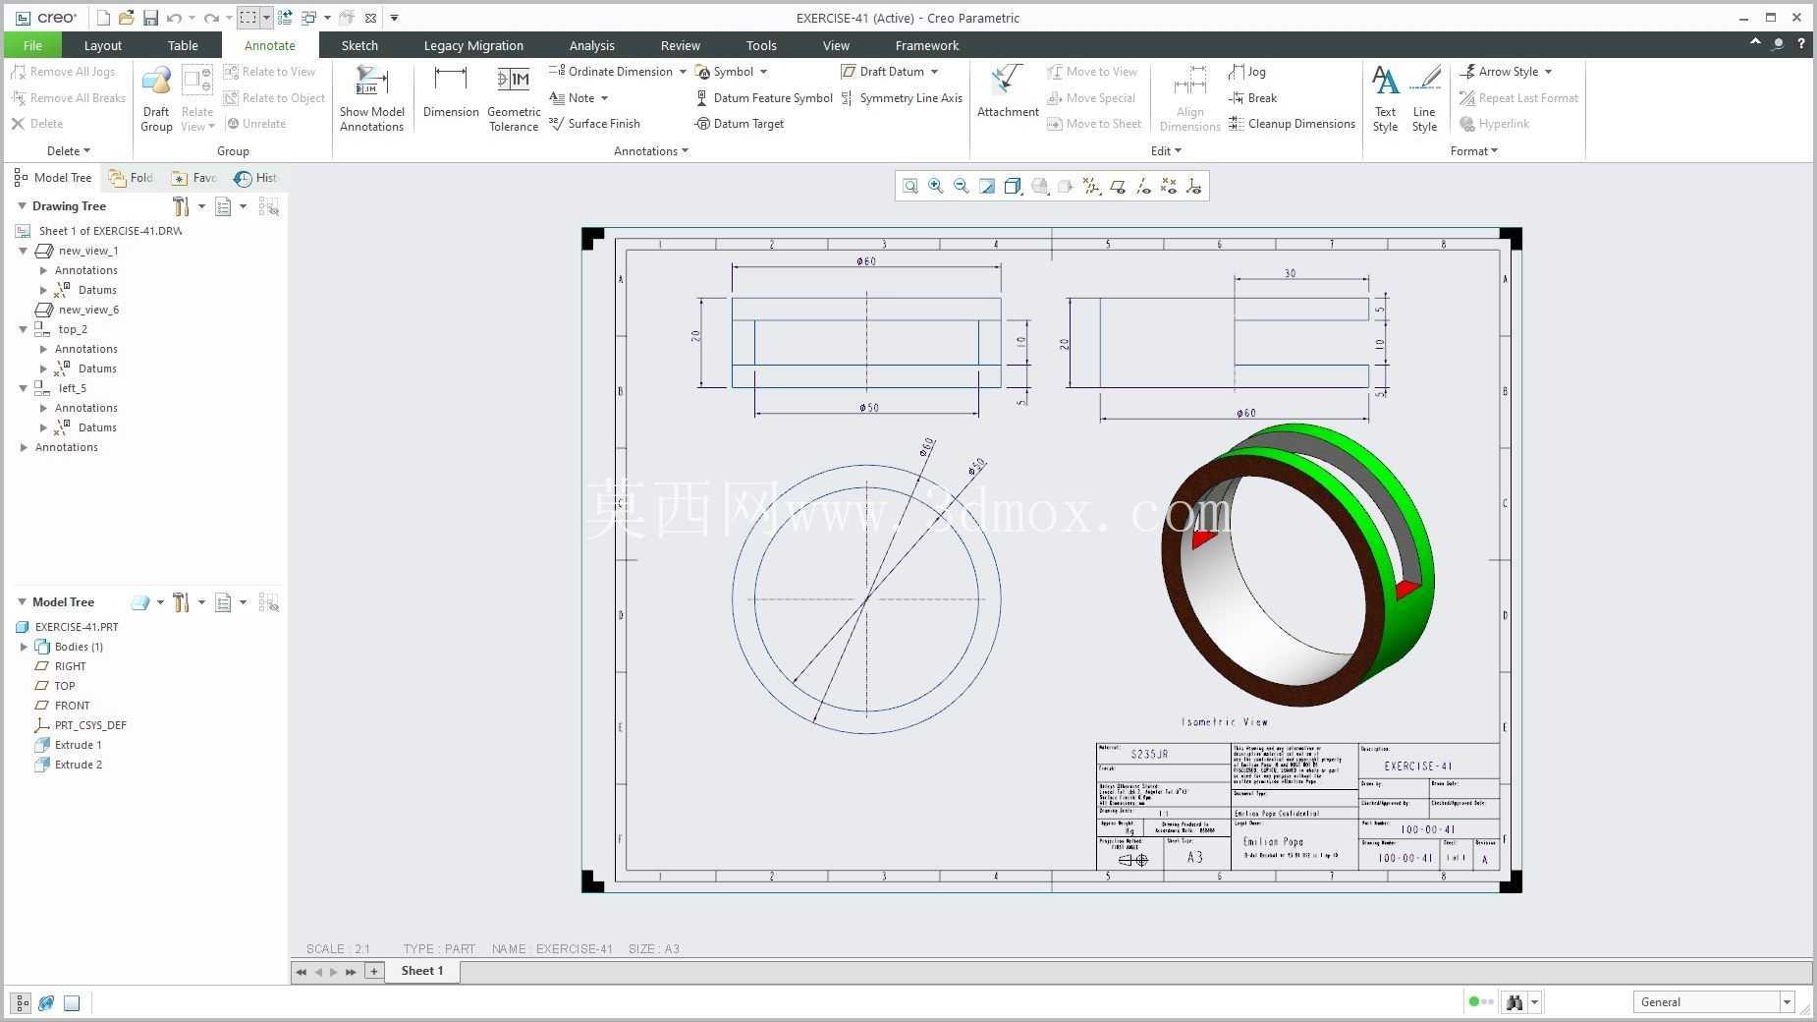The height and width of the screenshot is (1022, 1817).
Task: Repaint the screen from graphics toolbar
Action: click(x=987, y=186)
